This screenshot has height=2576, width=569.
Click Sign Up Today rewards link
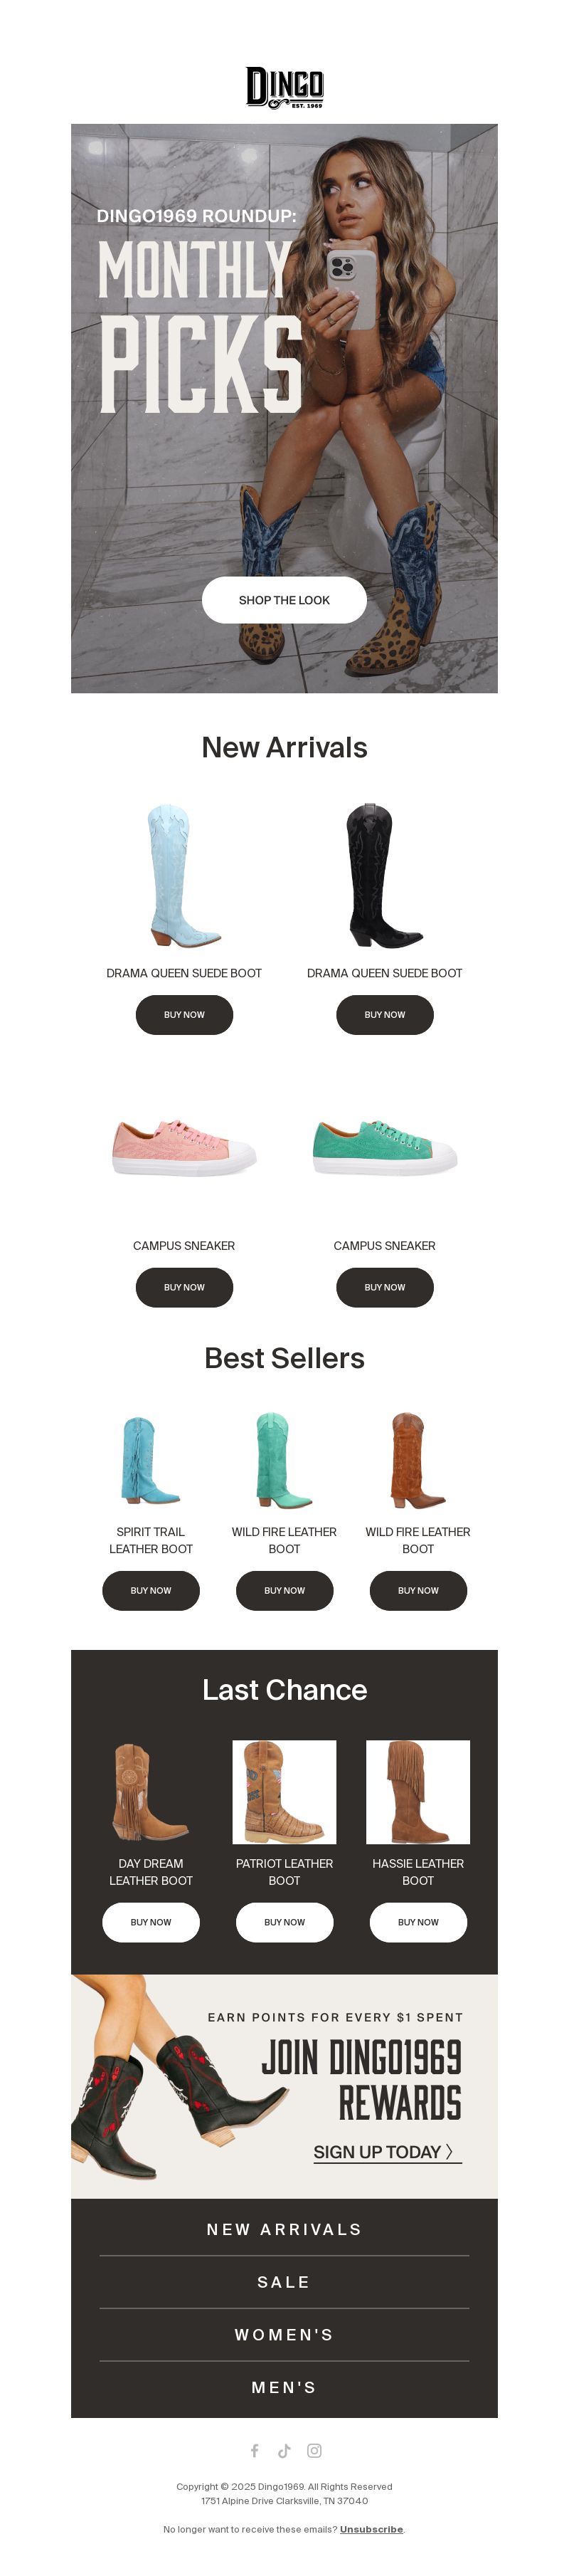[387, 2153]
